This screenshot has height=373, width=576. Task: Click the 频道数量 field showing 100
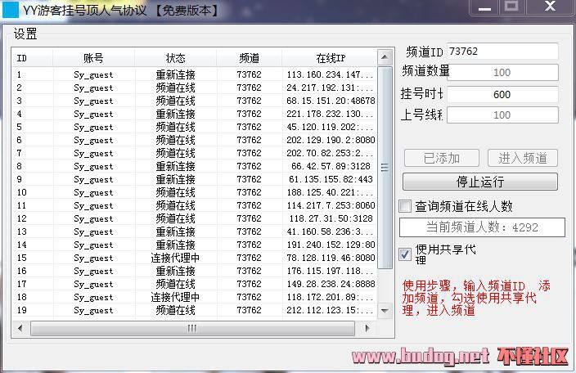click(x=502, y=72)
